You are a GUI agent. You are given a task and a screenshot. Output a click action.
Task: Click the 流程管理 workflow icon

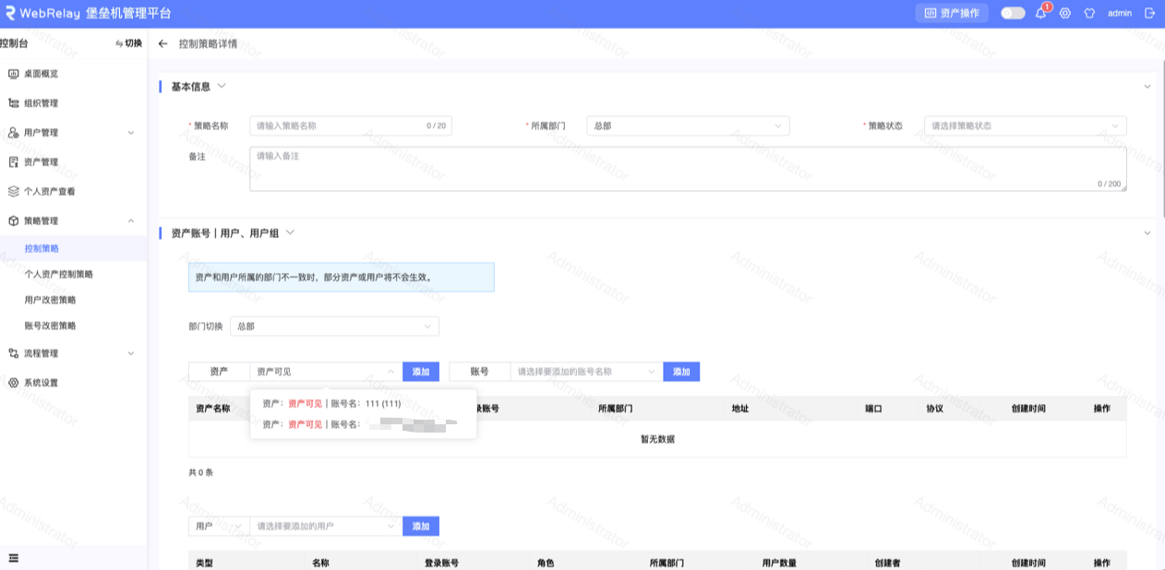13,353
